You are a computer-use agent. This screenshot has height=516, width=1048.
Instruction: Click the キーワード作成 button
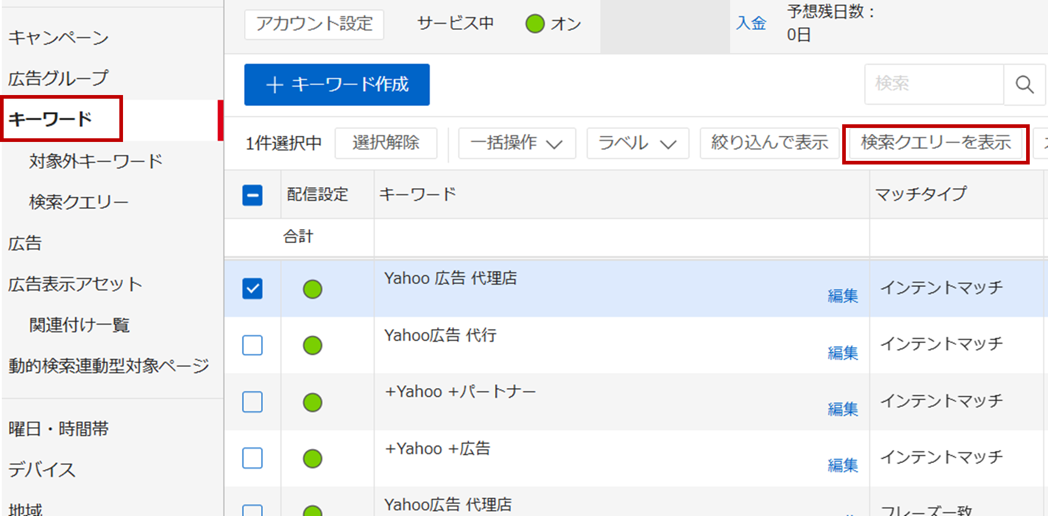point(337,85)
